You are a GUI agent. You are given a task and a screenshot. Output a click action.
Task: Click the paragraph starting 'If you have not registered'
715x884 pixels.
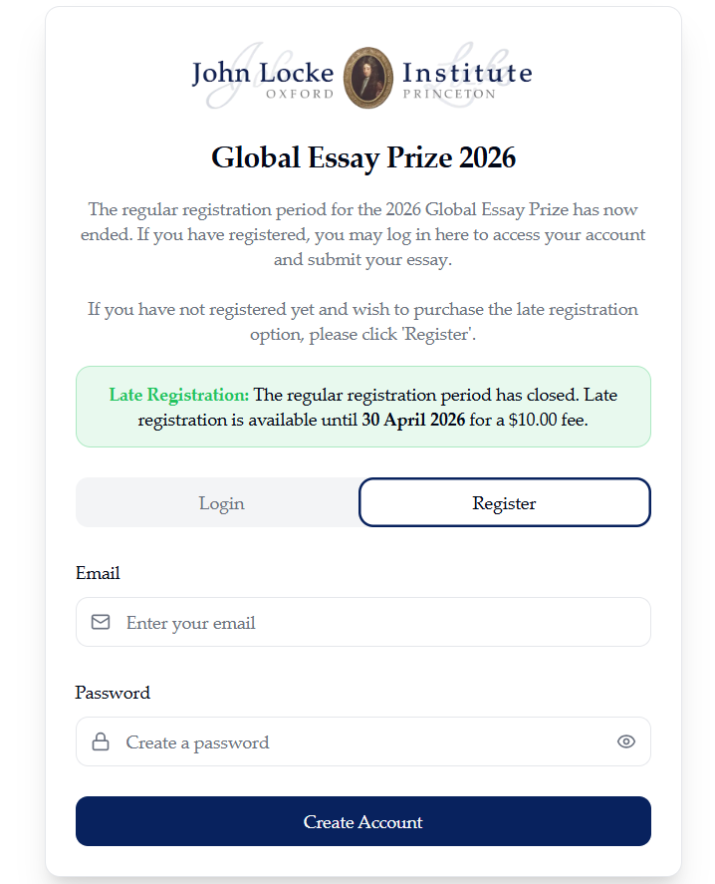pos(363,321)
